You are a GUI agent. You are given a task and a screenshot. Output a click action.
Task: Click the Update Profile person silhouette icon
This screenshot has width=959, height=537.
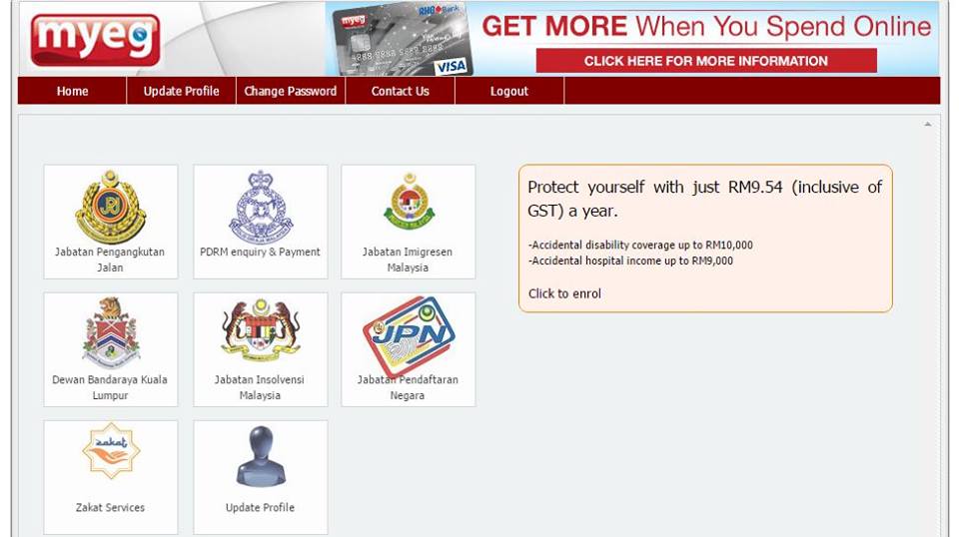(261, 456)
